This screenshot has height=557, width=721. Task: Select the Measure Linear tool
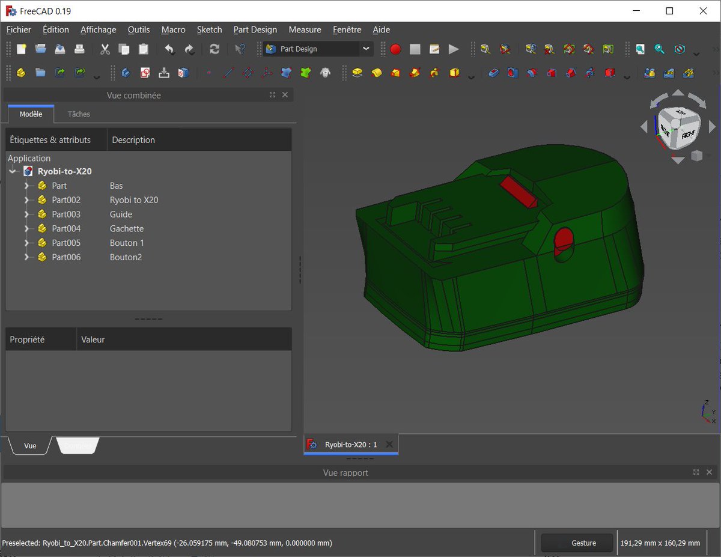[x=485, y=49]
